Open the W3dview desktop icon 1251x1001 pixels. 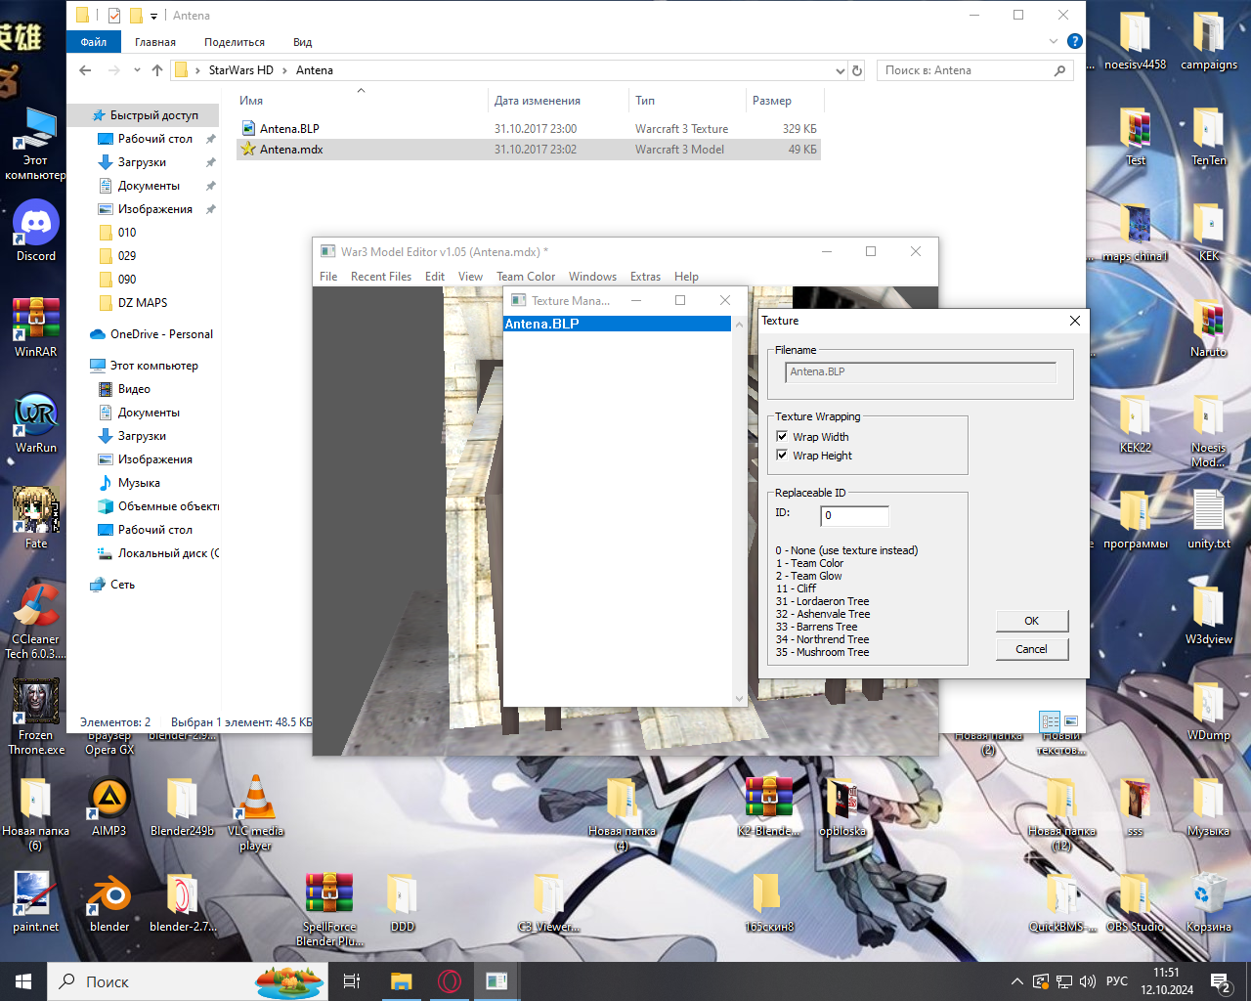(1209, 614)
